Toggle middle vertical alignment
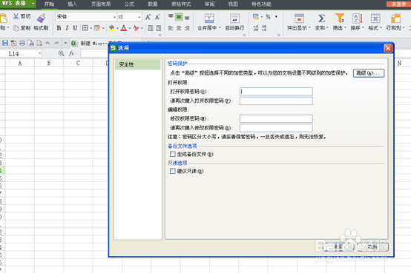411x273 pixels. (x=179, y=17)
